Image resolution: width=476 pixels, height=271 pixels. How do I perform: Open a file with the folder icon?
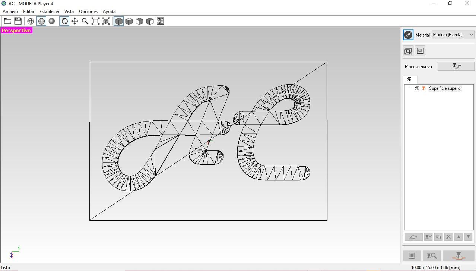(7, 21)
